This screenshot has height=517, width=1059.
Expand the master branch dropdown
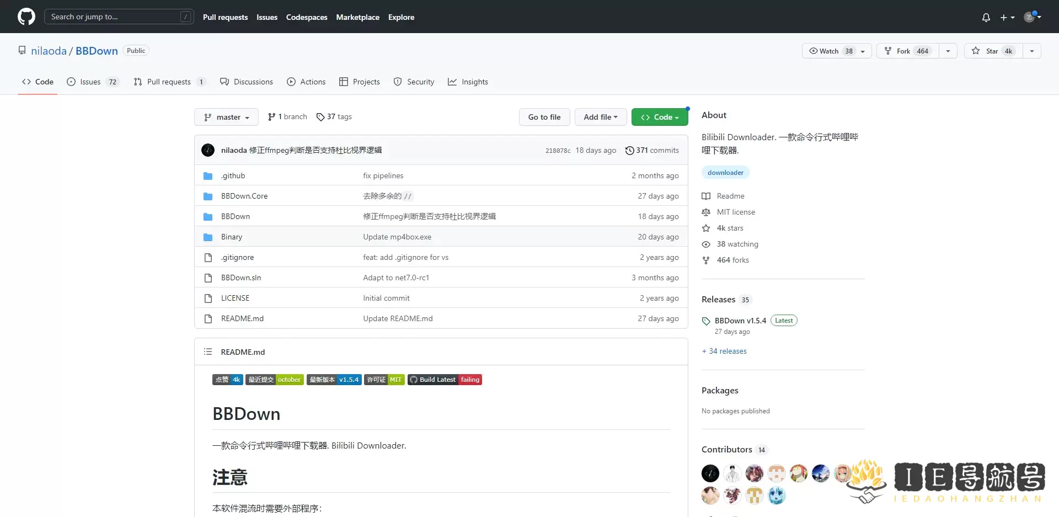(x=226, y=117)
